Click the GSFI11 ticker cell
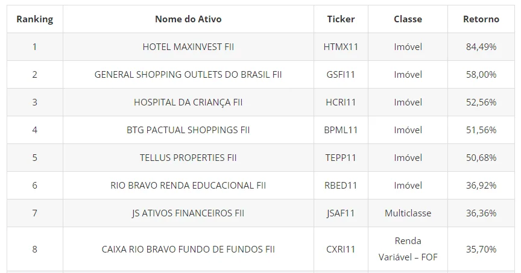The height and width of the screenshot is (273, 521). [341, 74]
